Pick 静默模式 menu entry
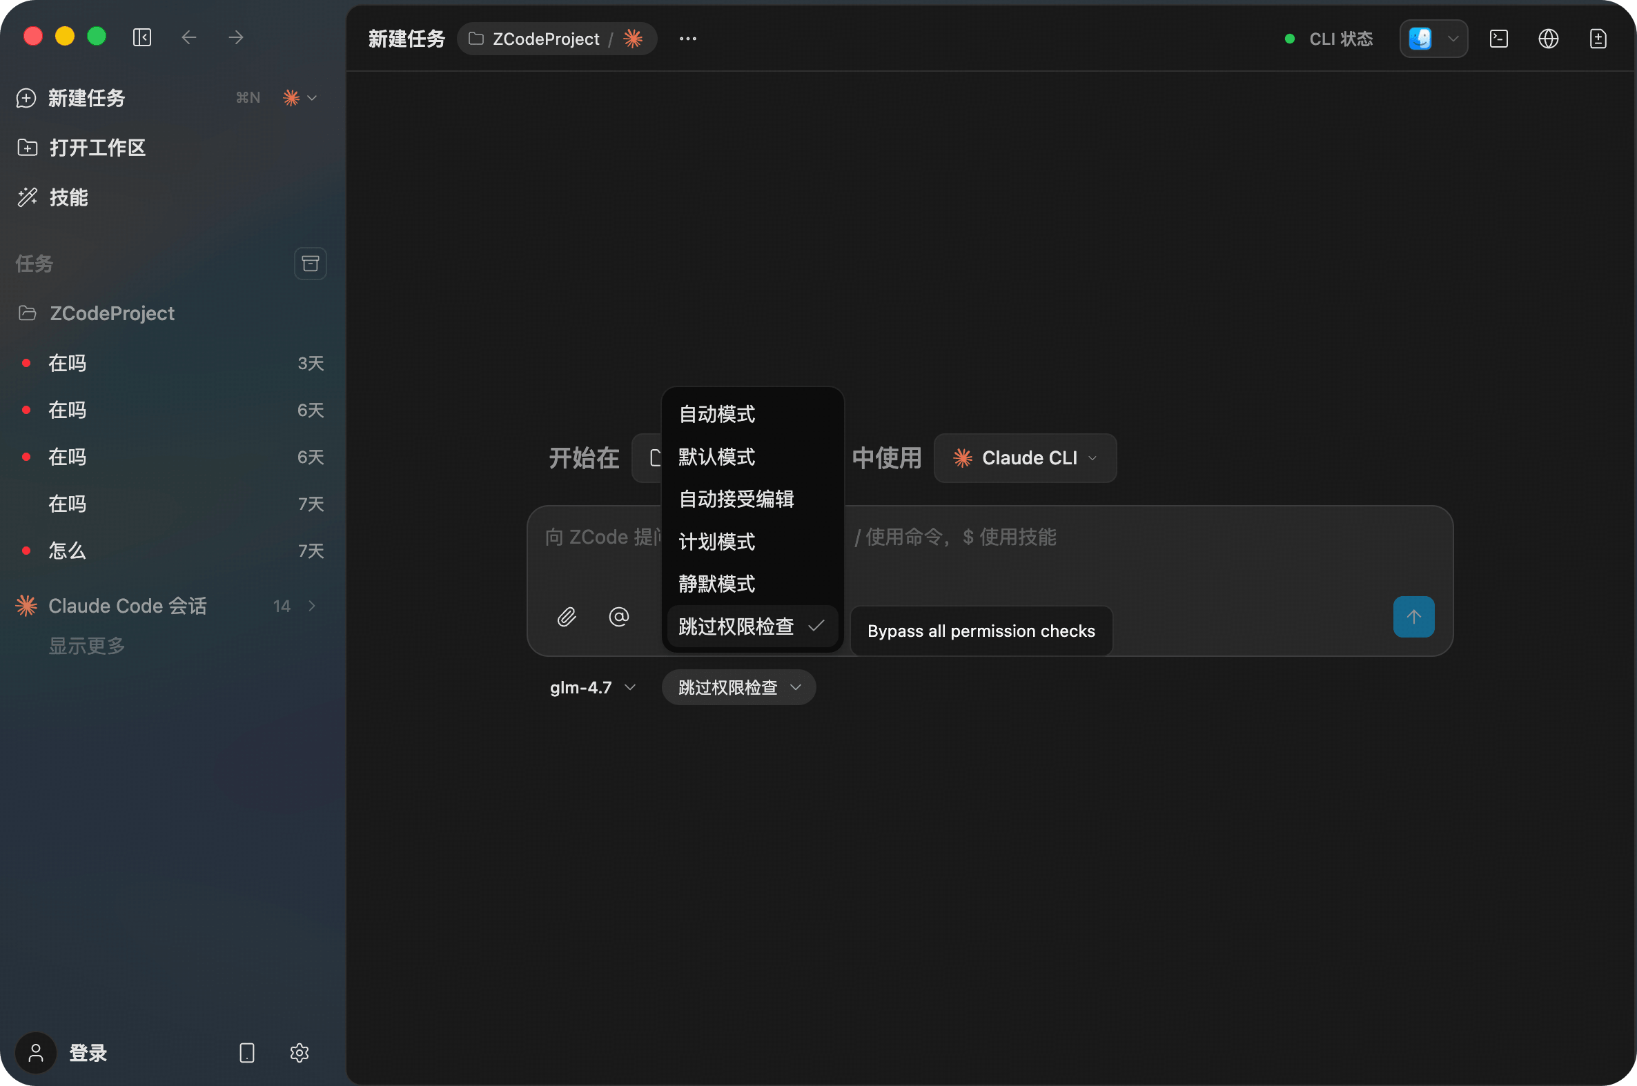Image resolution: width=1637 pixels, height=1086 pixels. [717, 584]
